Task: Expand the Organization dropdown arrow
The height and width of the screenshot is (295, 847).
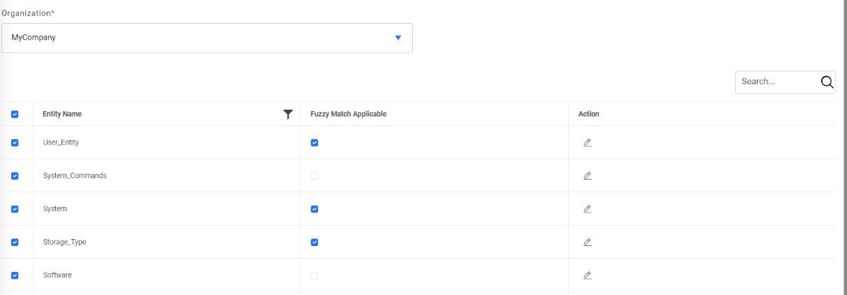Action: click(x=398, y=38)
